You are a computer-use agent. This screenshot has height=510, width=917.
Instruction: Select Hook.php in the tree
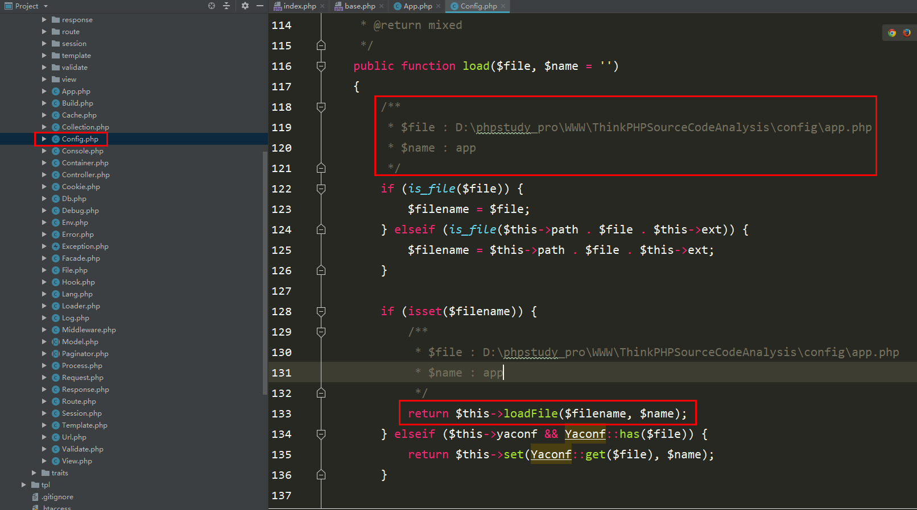pos(79,282)
